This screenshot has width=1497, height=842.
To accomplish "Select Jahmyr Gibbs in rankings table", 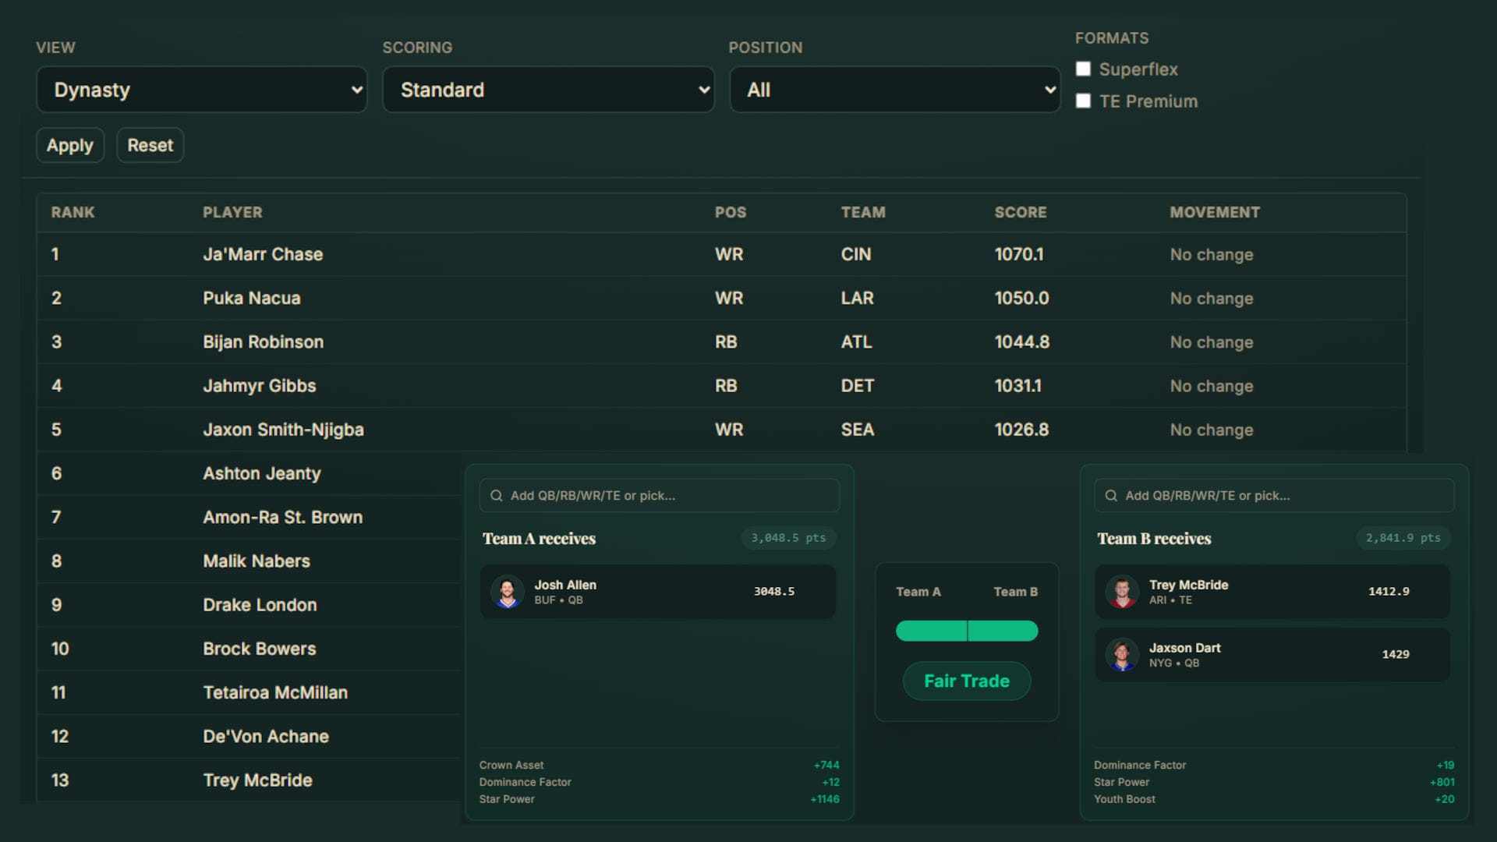I will click(x=260, y=385).
